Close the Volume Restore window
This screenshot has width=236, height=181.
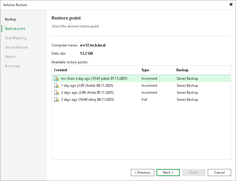point(231,5)
